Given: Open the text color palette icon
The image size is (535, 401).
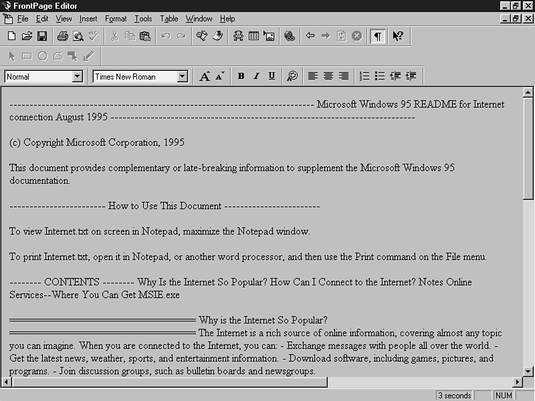Looking at the screenshot, I should click(x=292, y=76).
